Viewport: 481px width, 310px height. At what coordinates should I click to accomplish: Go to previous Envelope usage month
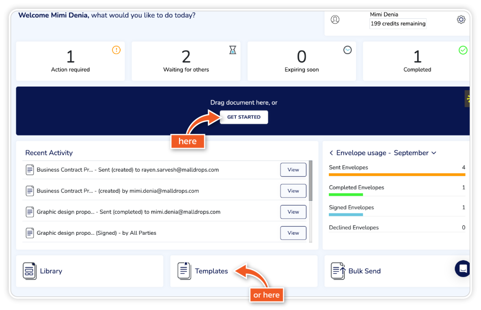(331, 153)
